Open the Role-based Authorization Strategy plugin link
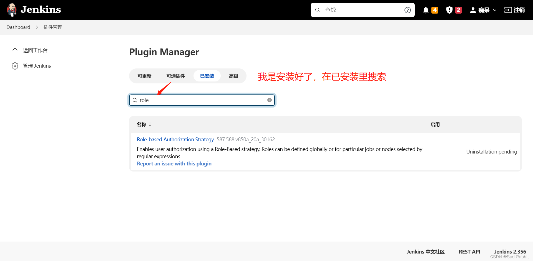Image resolution: width=533 pixels, height=261 pixels. [x=175, y=139]
